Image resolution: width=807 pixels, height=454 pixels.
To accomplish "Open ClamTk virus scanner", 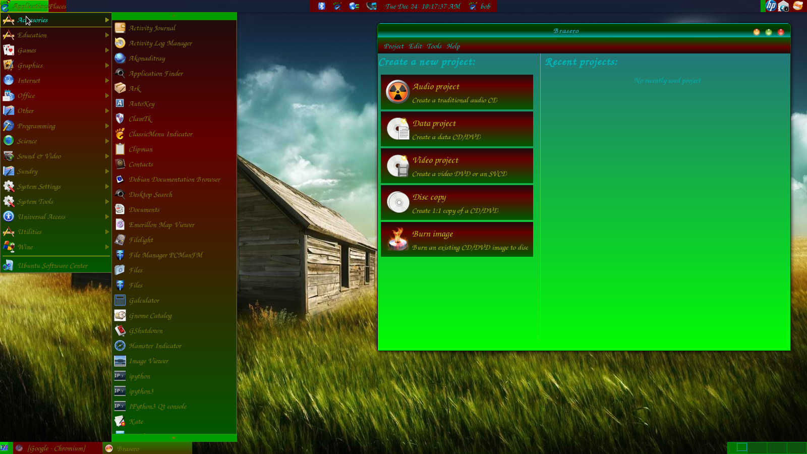I will point(174,119).
